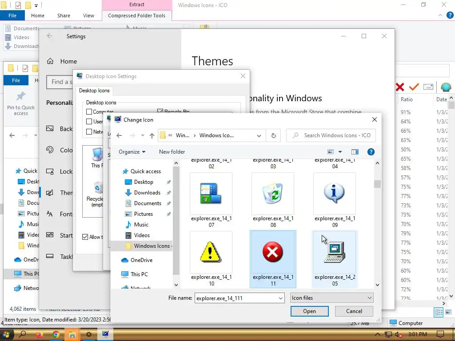This screenshot has width=455, height=341.
Task: Toggle the Computer checkbox in Desktop Icon Settings
Action: [x=89, y=111]
